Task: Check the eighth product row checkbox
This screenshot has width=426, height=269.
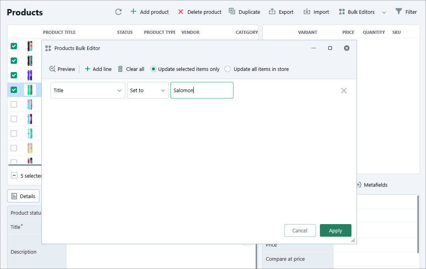Action: (14, 148)
